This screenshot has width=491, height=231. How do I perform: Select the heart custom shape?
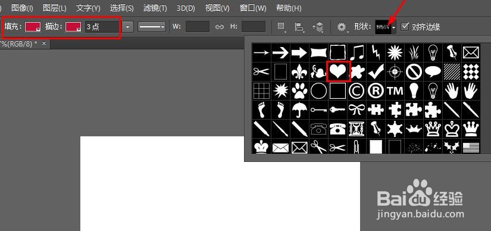click(338, 72)
